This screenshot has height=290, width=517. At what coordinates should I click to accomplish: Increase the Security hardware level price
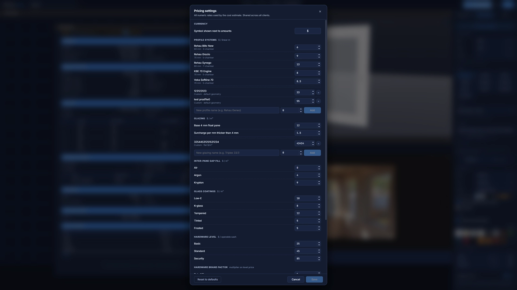[x=319, y=257]
